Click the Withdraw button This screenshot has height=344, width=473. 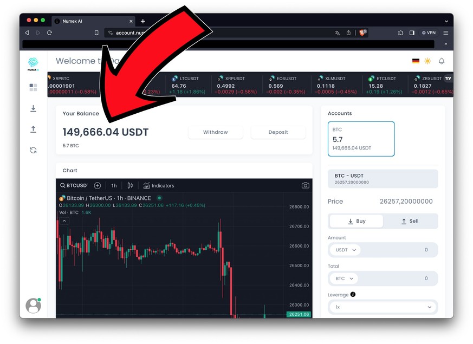[216, 132]
